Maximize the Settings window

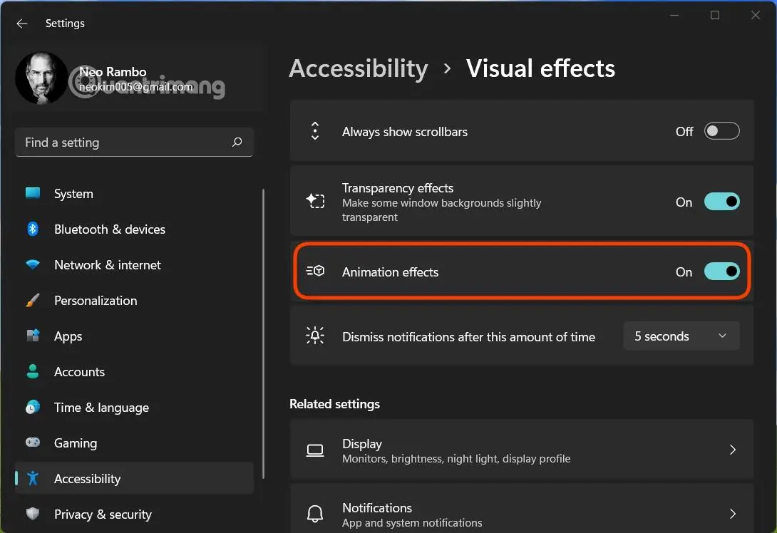714,16
